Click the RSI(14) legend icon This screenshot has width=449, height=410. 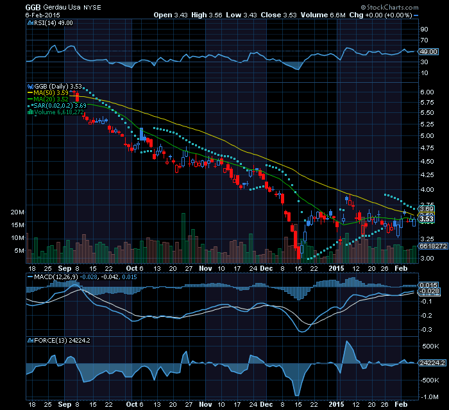[30, 23]
